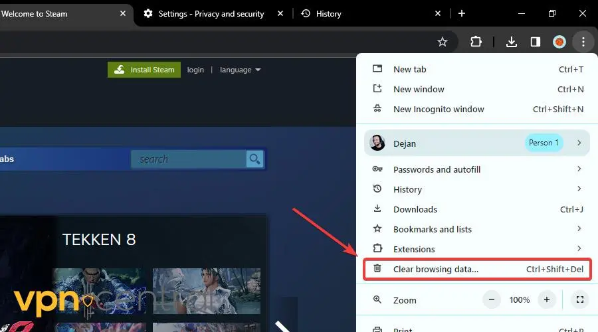Screen dimensions: 598x332
Task: Increase zoom with the plus button
Action: tap(547, 300)
